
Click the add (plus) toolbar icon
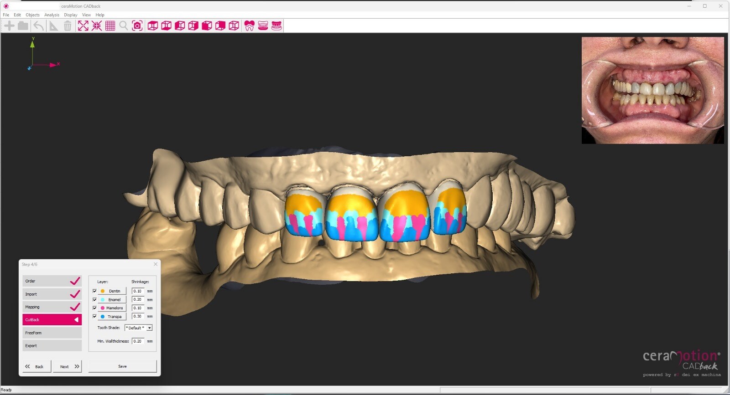point(9,26)
